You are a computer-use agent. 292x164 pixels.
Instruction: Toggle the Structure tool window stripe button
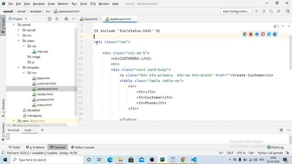click(3, 108)
